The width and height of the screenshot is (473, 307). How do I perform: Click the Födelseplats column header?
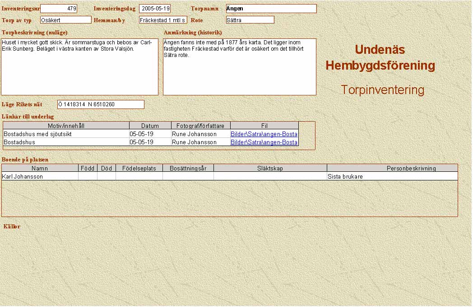(x=139, y=168)
